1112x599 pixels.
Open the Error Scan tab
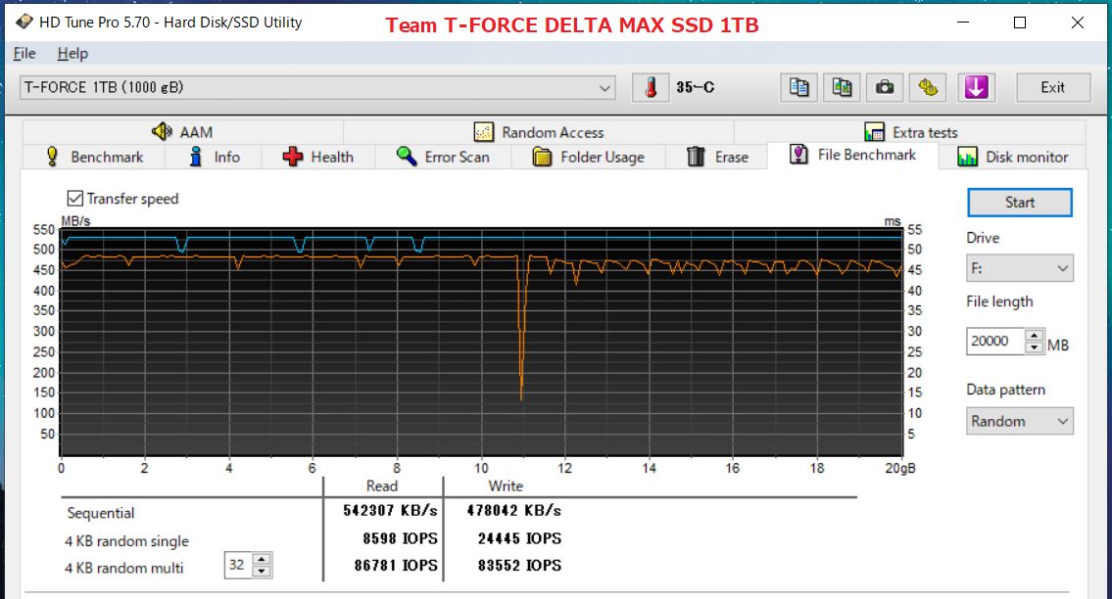(443, 157)
